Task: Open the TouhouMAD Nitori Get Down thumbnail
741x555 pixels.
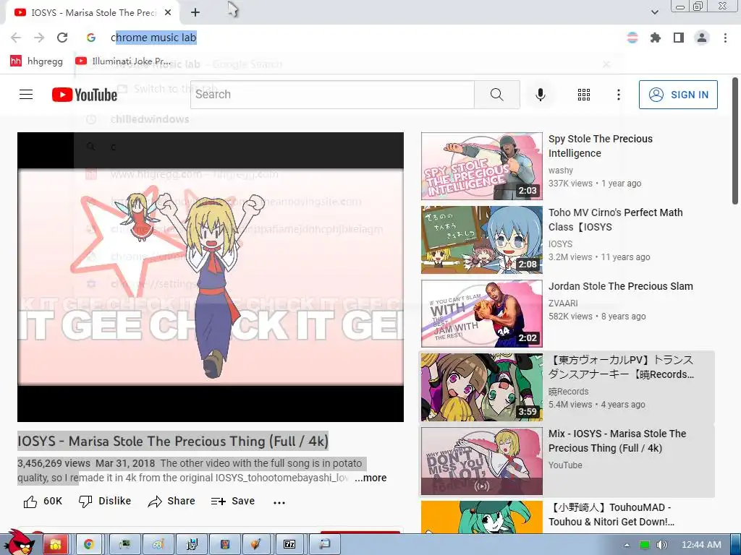Action: 481,517
